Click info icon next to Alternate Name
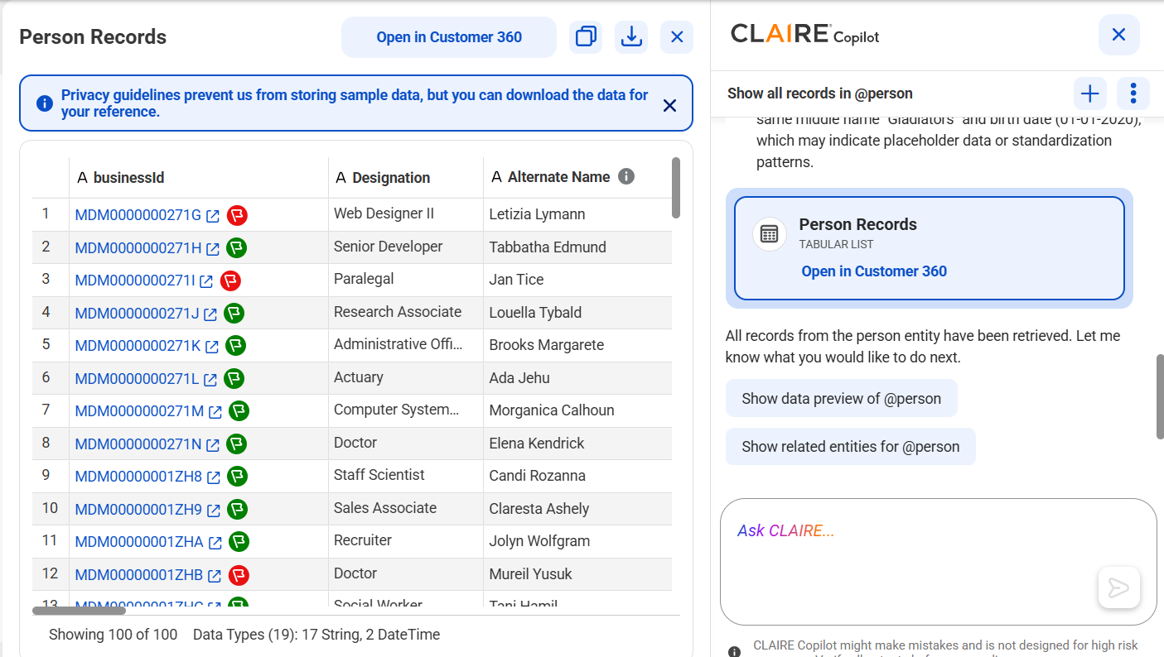This screenshot has width=1164, height=657. (626, 176)
